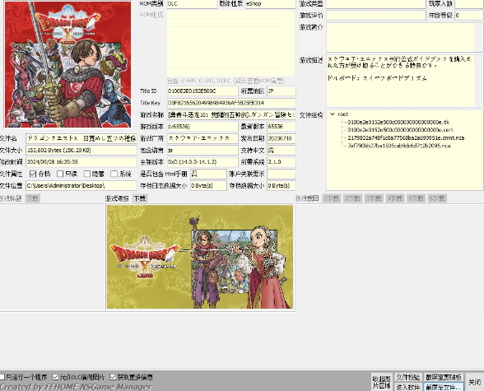Click the 存档日志数据大小 field
Screen dimensions: 484x391
click(x=208, y=186)
